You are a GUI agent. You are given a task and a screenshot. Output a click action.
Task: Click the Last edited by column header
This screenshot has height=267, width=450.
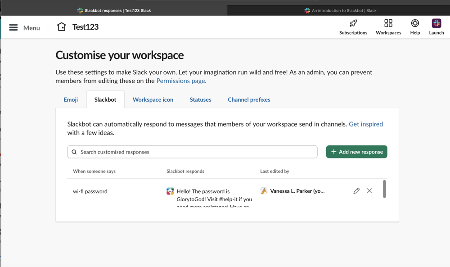(274, 171)
